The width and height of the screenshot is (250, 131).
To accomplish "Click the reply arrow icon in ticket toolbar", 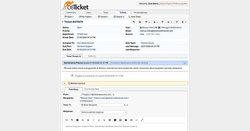I will point(134,22).
